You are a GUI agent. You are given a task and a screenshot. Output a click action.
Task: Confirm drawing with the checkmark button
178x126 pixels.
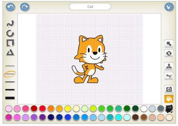click(x=169, y=7)
